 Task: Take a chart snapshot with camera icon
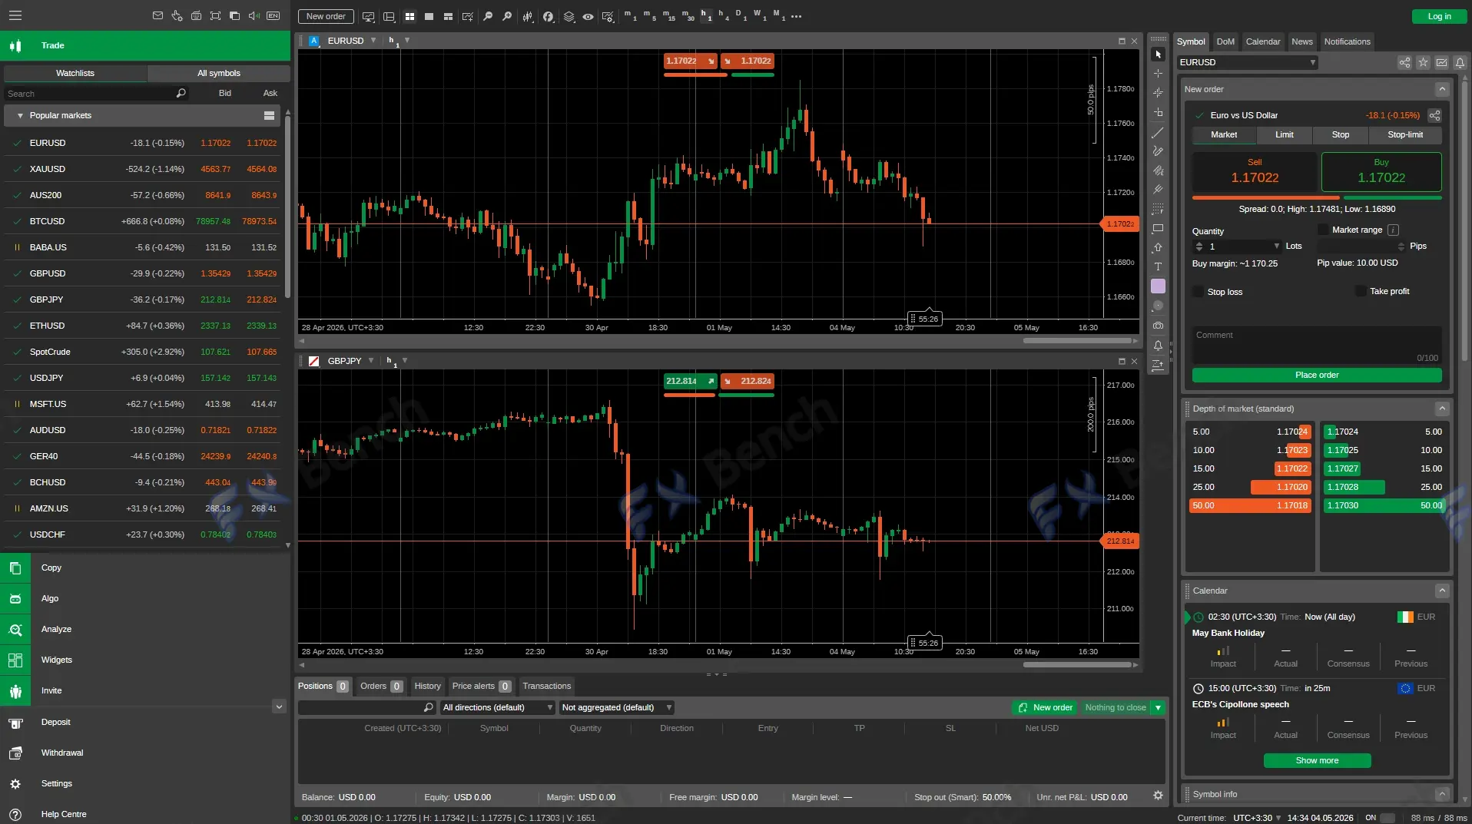(x=1158, y=326)
